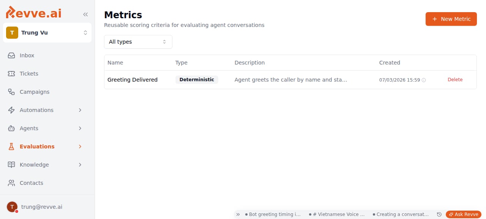Open the Bot greeting timing conversation
486x219 pixels.
click(x=273, y=214)
